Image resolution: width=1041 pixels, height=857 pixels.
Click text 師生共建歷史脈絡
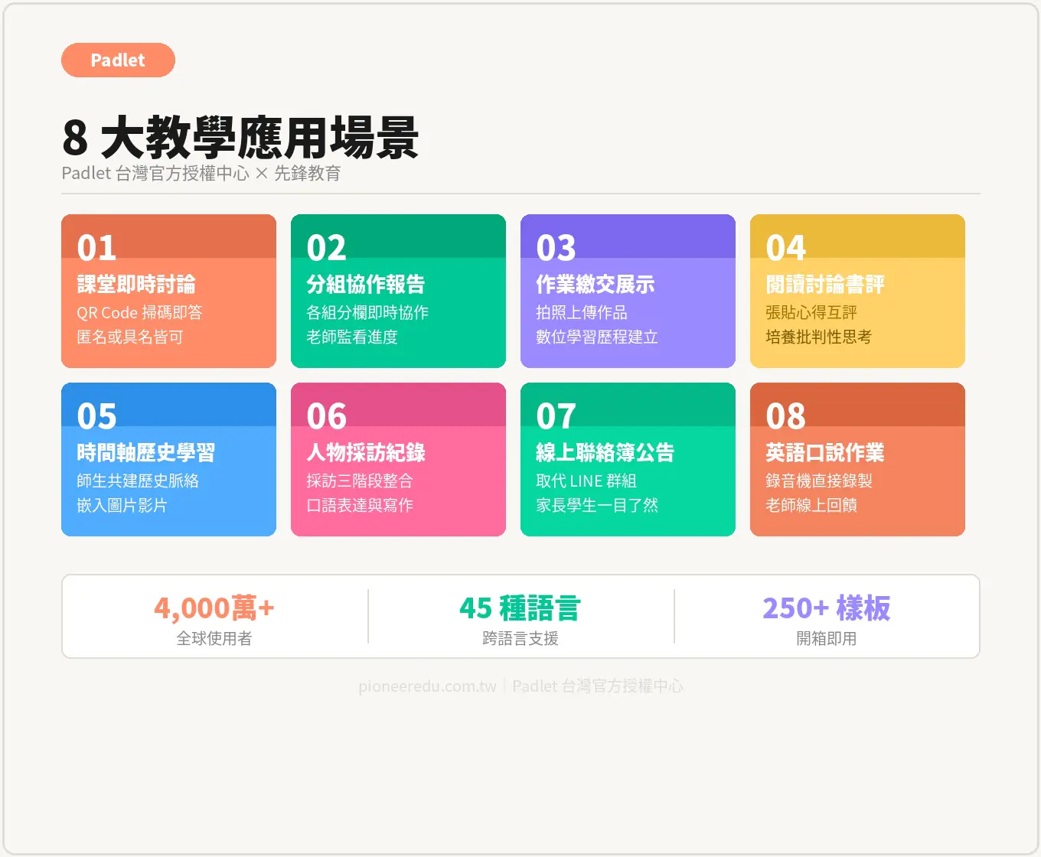pos(138,481)
